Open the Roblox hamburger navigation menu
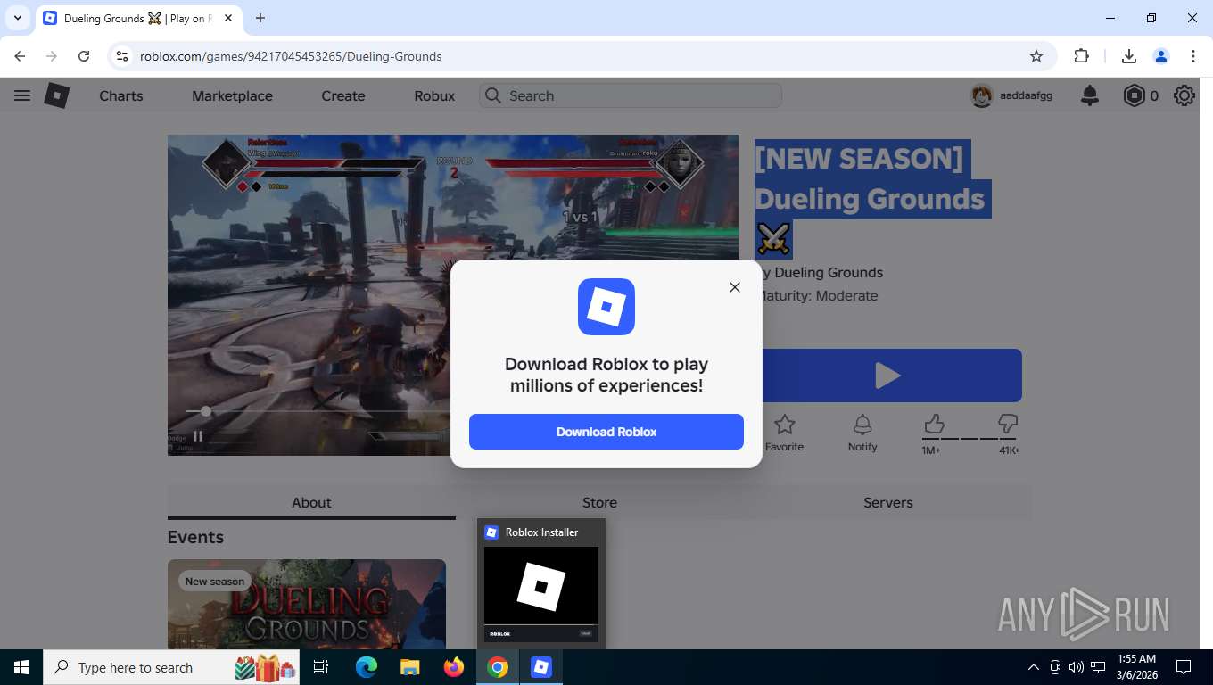Viewport: 1213px width, 685px height. (22, 95)
